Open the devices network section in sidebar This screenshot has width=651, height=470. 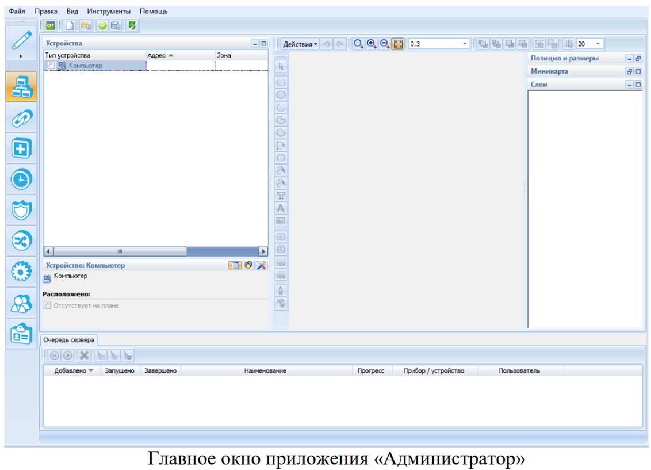[x=22, y=87]
